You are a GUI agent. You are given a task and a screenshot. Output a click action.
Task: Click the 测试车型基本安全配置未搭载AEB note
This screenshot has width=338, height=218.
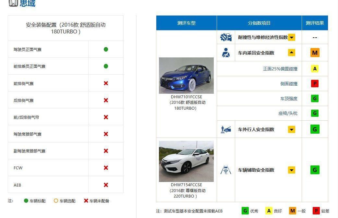189,211
